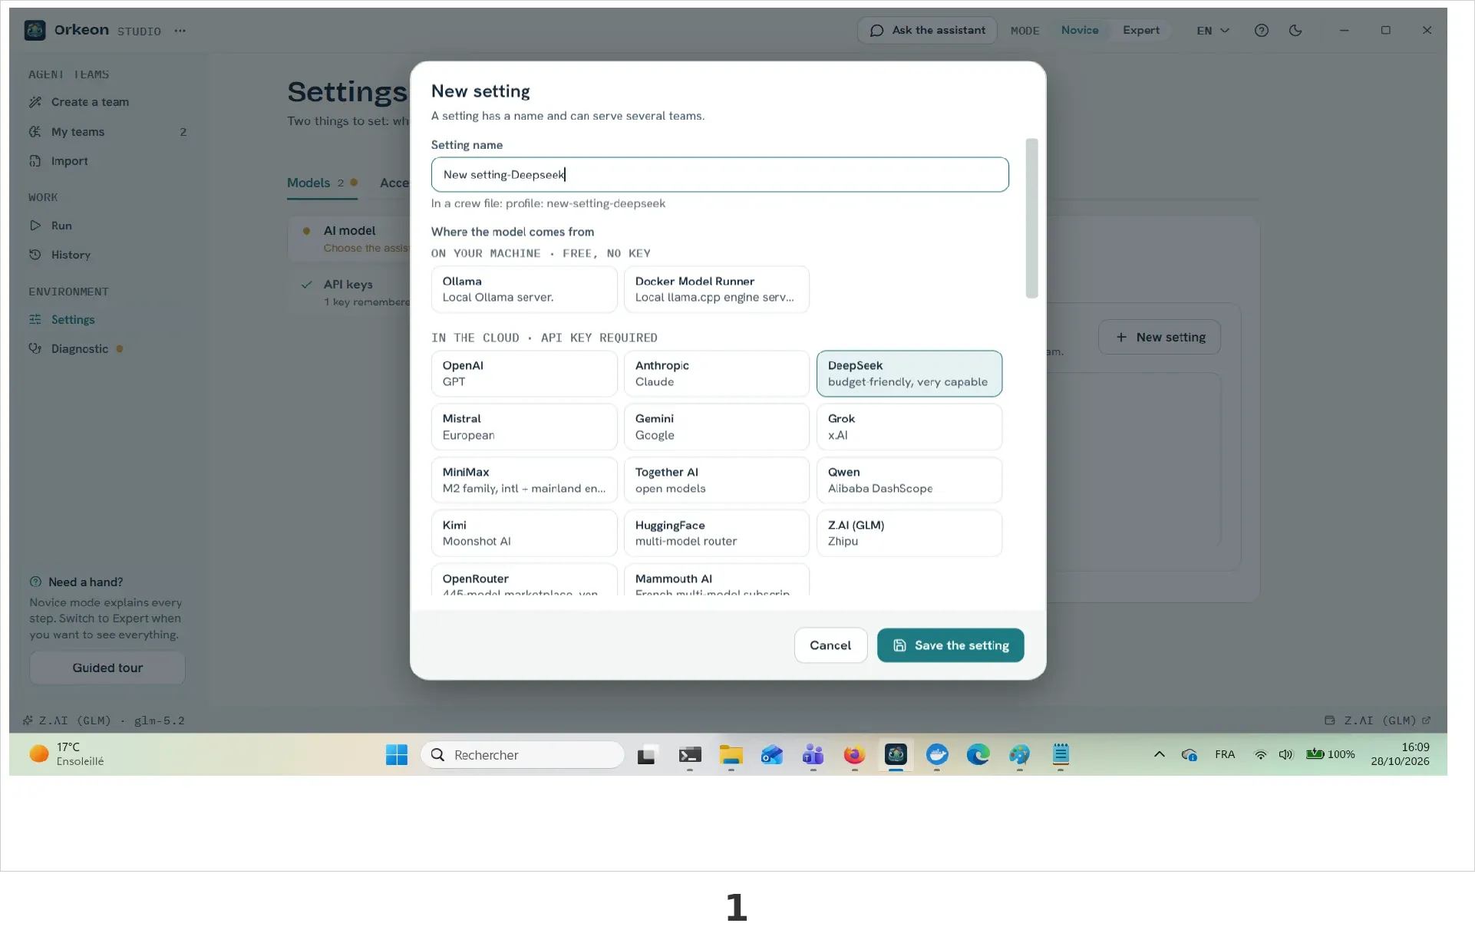The width and height of the screenshot is (1475, 943).
Task: Choose Anthropic Claude as provider
Action: coord(717,374)
